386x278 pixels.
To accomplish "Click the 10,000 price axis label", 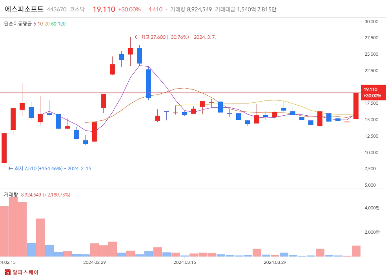I will pos(371,153).
